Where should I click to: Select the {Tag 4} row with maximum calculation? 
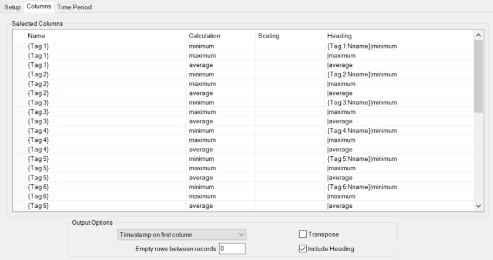243,140
